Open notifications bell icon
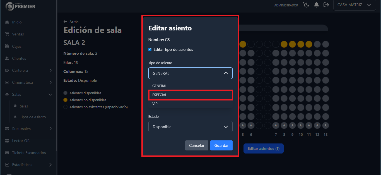Image resolution: width=381 pixels, height=175 pixels. tap(316, 5)
